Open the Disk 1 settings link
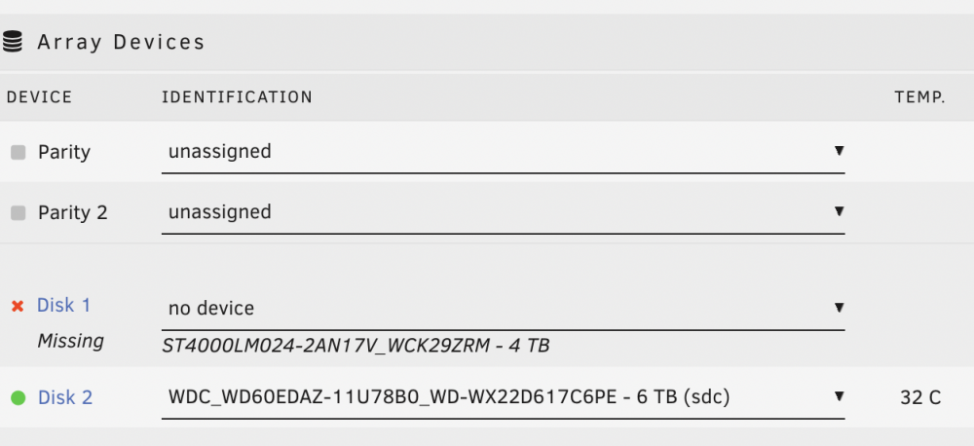This screenshot has height=446, width=974. coord(64,305)
